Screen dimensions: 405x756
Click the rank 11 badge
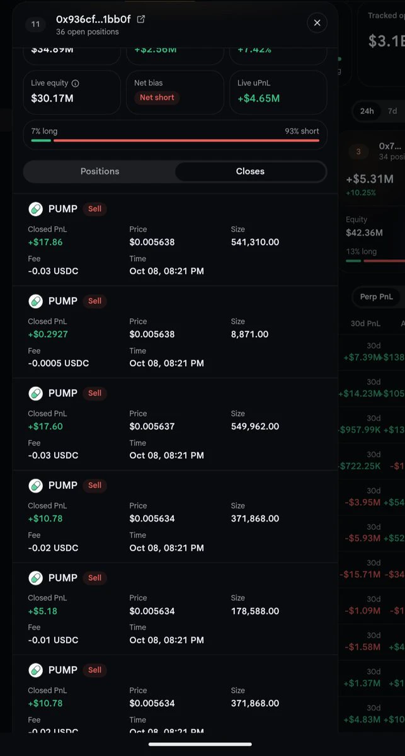[35, 24]
